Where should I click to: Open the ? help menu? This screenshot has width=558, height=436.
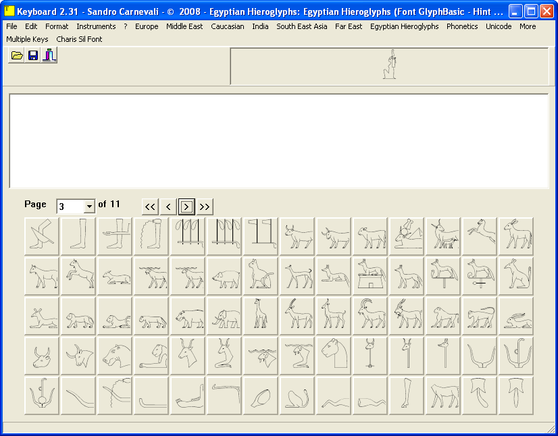tap(126, 26)
